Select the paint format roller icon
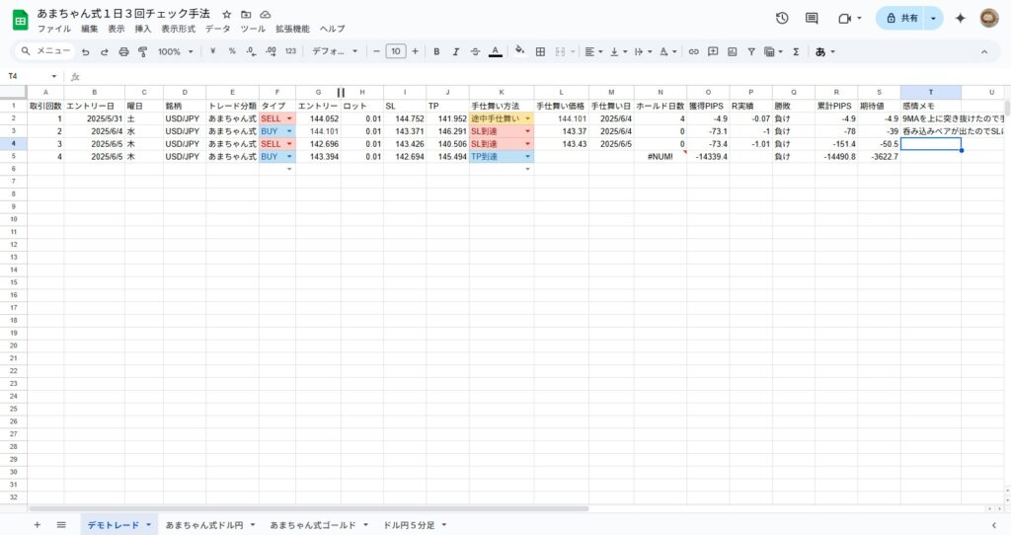The width and height of the screenshot is (1011, 535). click(x=142, y=51)
